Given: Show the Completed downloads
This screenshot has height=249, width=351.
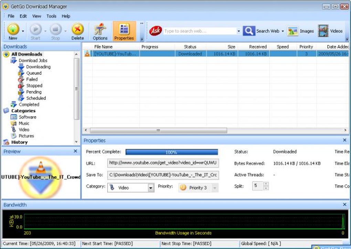Looking at the screenshot, I should [29, 105].
